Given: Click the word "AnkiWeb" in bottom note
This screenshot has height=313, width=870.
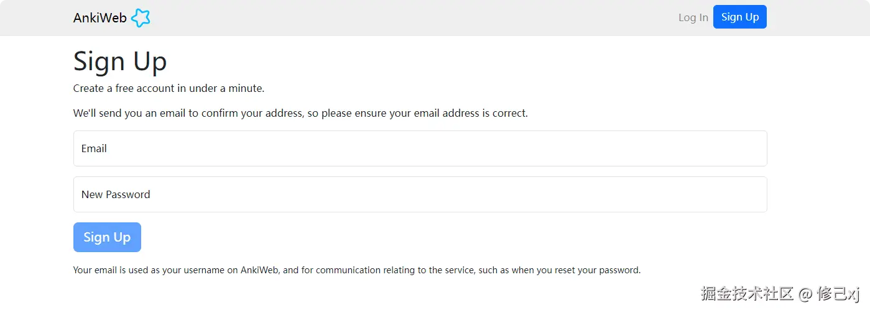Looking at the screenshot, I should pyautogui.click(x=259, y=270).
